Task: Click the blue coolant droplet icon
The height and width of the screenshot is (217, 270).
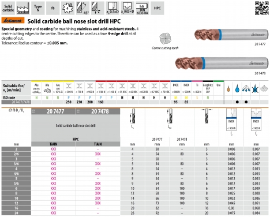Action: pos(237,88)
